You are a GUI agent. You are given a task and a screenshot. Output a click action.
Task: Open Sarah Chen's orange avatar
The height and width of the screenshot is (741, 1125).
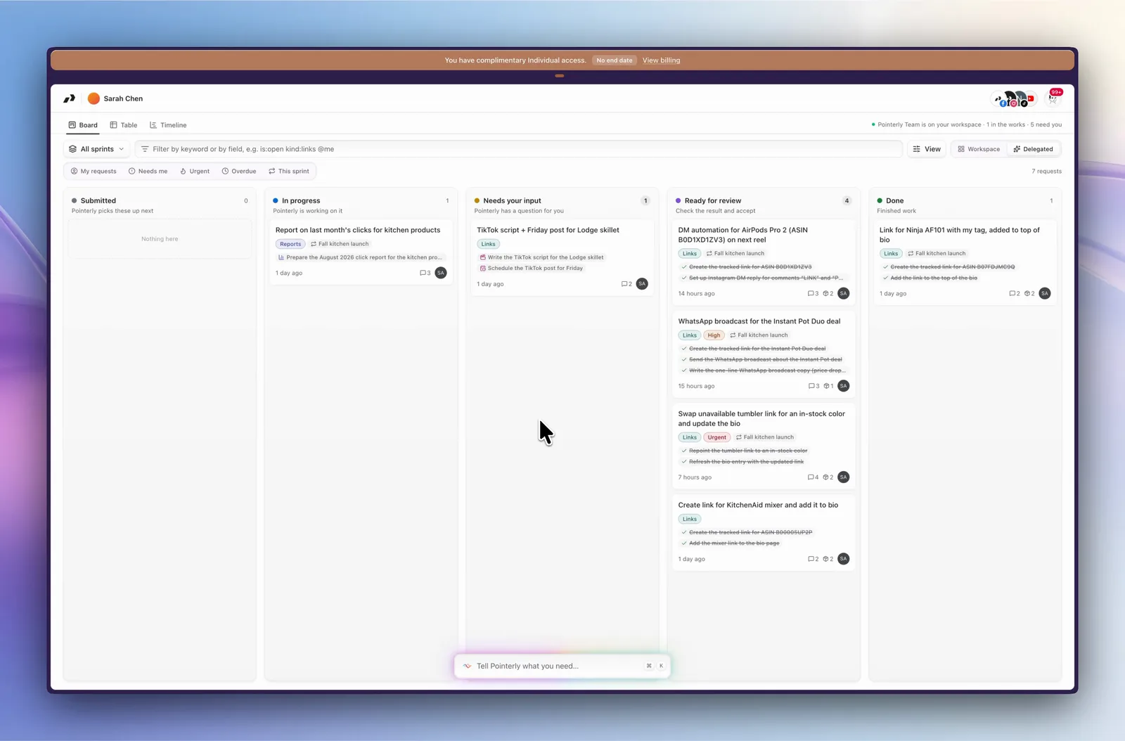tap(94, 98)
